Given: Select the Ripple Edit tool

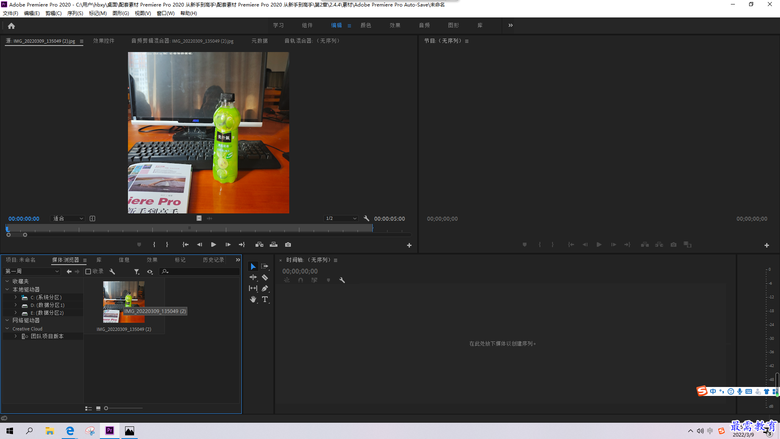Looking at the screenshot, I should coord(253,277).
